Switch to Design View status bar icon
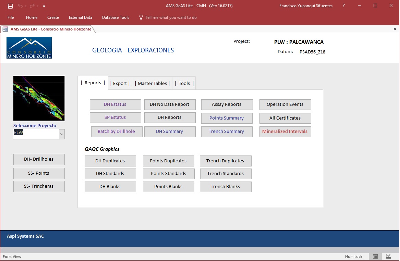 click(388, 257)
